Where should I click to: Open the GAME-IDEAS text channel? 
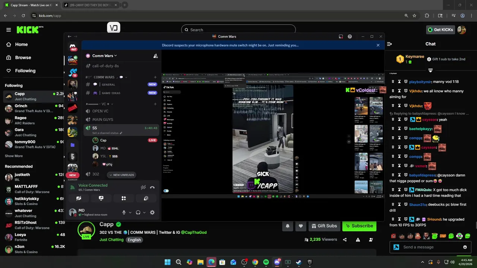click(x=122, y=93)
